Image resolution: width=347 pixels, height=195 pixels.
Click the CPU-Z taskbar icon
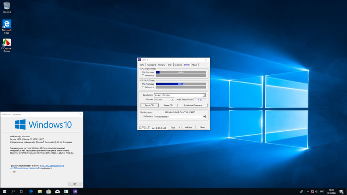[75, 191]
